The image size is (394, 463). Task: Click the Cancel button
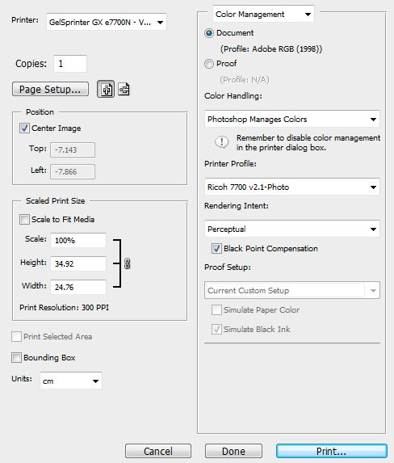(158, 451)
